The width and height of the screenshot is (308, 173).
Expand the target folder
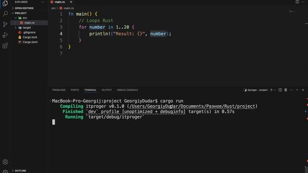click(15, 28)
